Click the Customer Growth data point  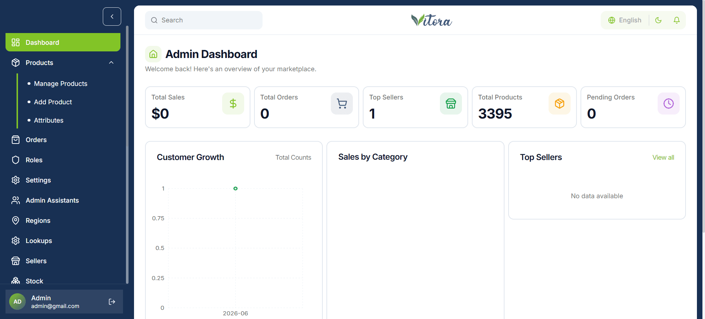pyautogui.click(x=235, y=188)
